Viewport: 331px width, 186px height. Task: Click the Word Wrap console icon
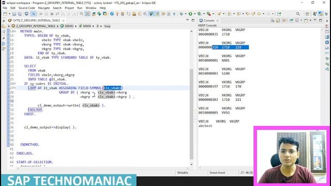click(284, 21)
